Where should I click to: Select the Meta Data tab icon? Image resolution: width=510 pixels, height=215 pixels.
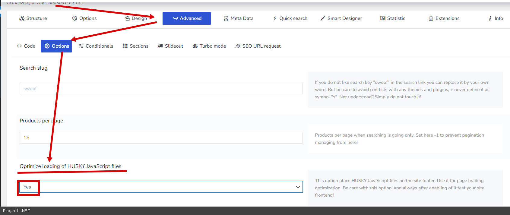[x=226, y=18]
